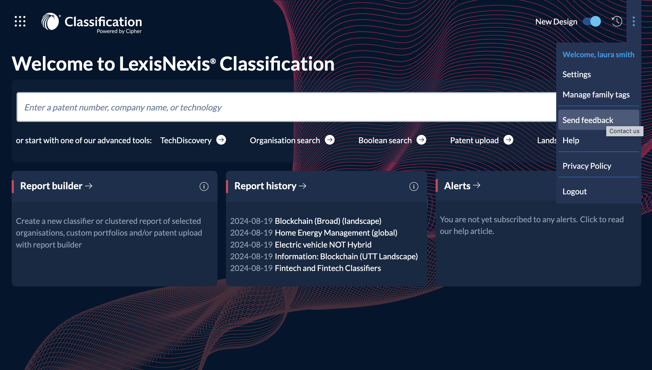Viewport: 652px width, 370px height.
Task: Open Electric vehicle NOT Hybrid report
Action: 323,245
